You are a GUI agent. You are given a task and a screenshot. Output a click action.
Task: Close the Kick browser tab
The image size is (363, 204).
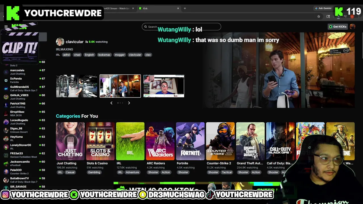pyautogui.click(x=178, y=8)
